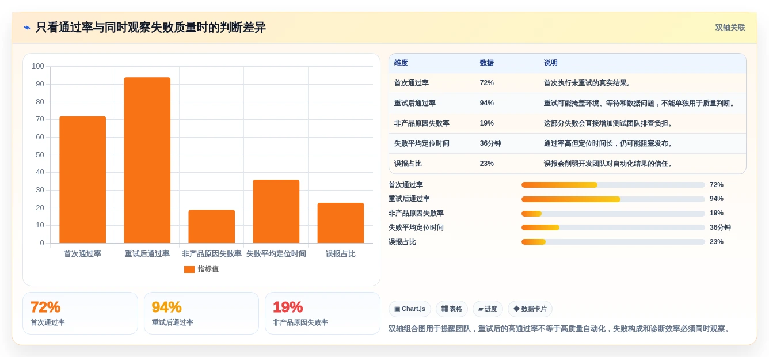Select the 数据卡片 tag chip
The width and height of the screenshot is (769, 357).
coord(530,309)
